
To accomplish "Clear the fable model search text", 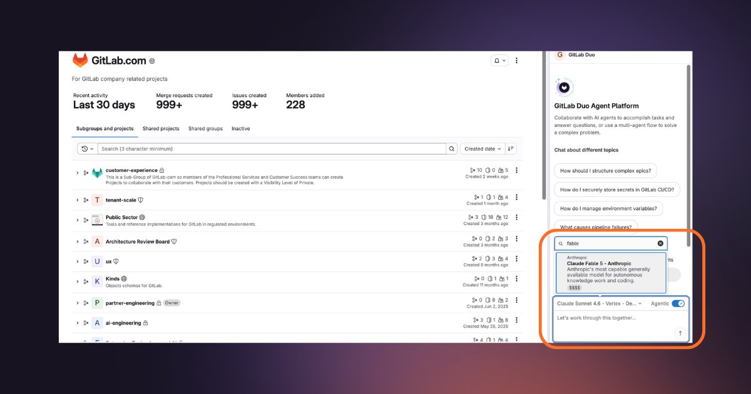I will point(660,243).
